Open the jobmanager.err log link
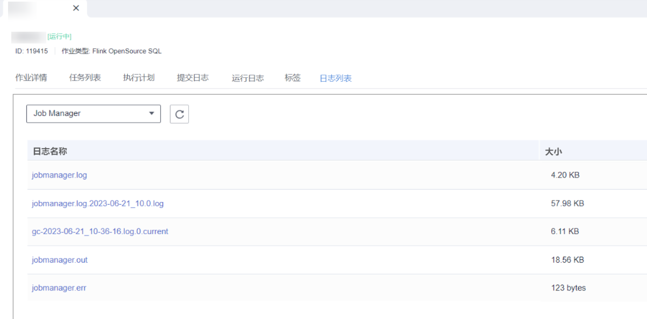This screenshot has width=647, height=319. pyautogui.click(x=59, y=288)
